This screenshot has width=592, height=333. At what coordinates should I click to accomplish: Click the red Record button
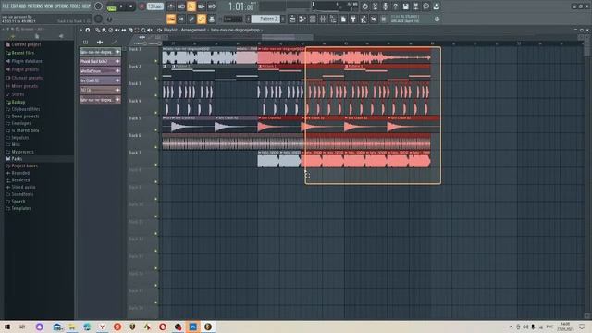(x=142, y=6)
